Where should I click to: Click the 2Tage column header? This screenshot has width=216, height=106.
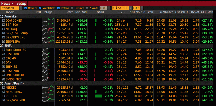(x=48, y=12)
